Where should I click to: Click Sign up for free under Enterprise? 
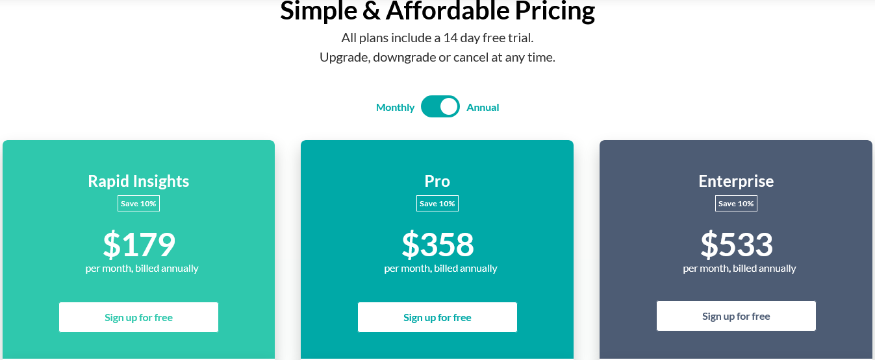(736, 316)
